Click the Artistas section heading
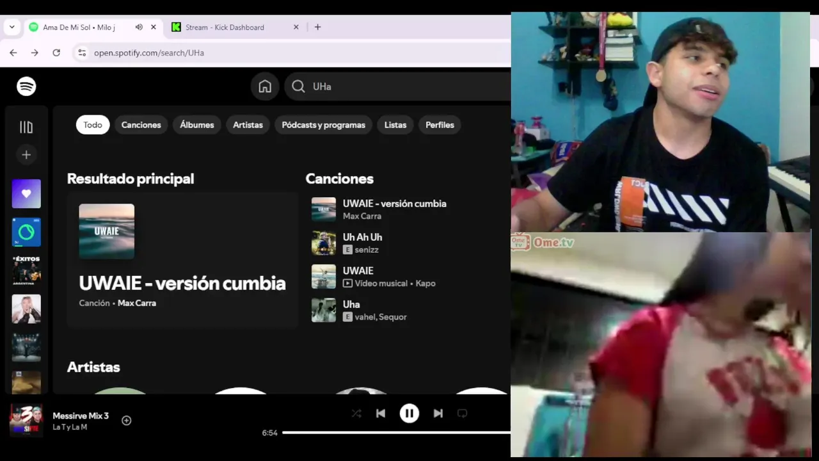The image size is (819, 461). point(93,367)
